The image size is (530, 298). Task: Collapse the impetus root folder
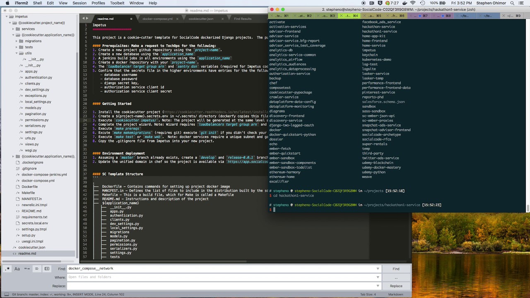click(6, 17)
